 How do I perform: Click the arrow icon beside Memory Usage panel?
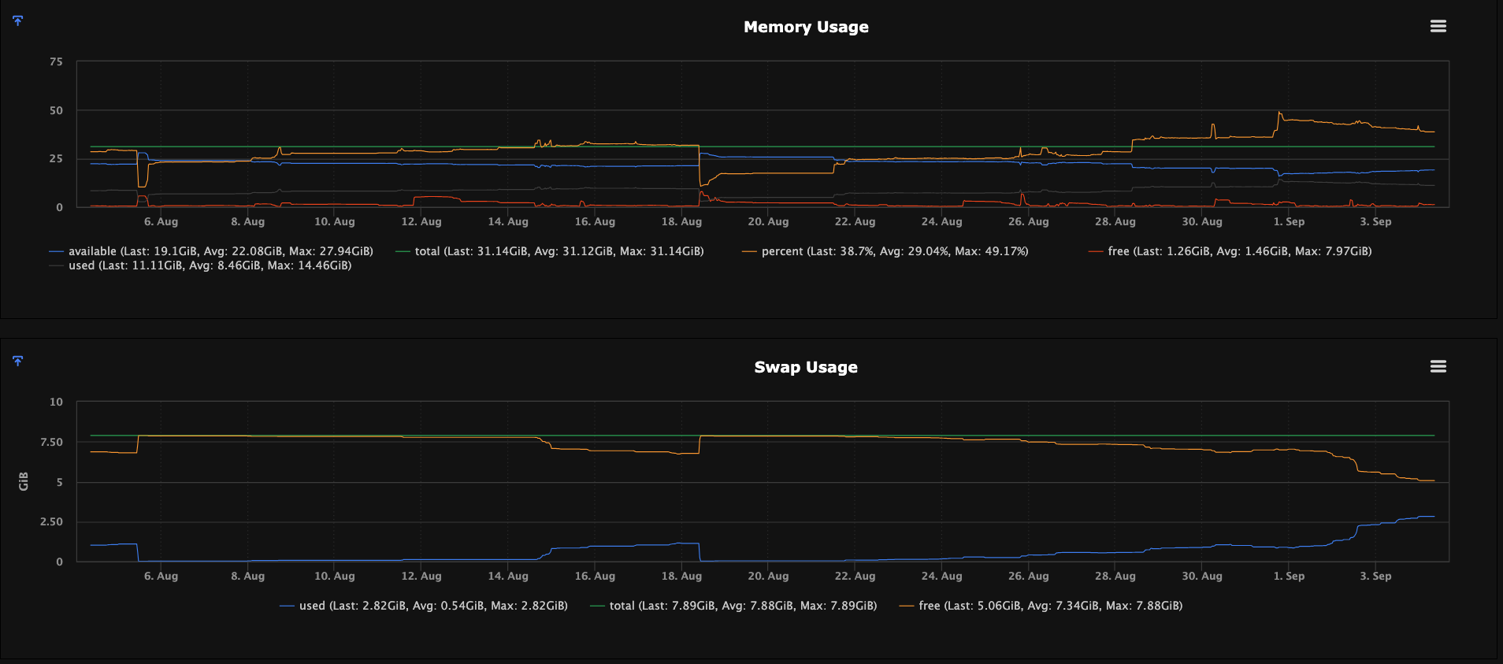click(18, 20)
